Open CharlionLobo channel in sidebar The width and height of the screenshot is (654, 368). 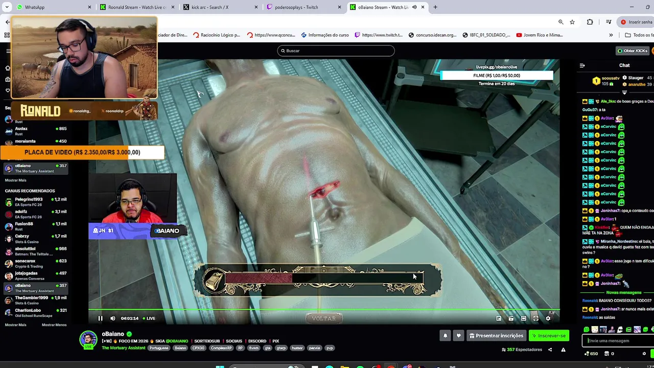pos(36,312)
